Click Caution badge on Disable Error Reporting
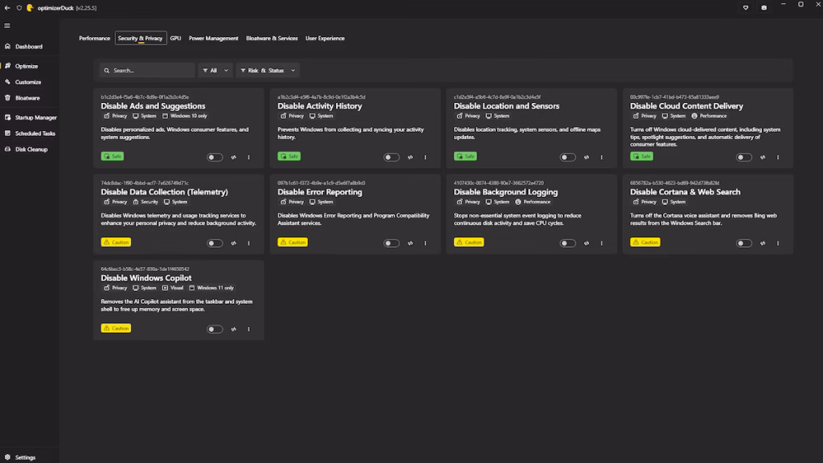The image size is (823, 463). [293, 243]
